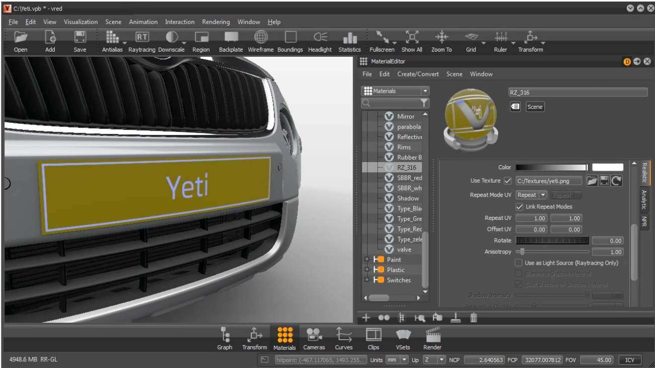Screen dimensions: 655x368
Task: Uncheck the Use Texture checkbox
Action: [x=507, y=181]
